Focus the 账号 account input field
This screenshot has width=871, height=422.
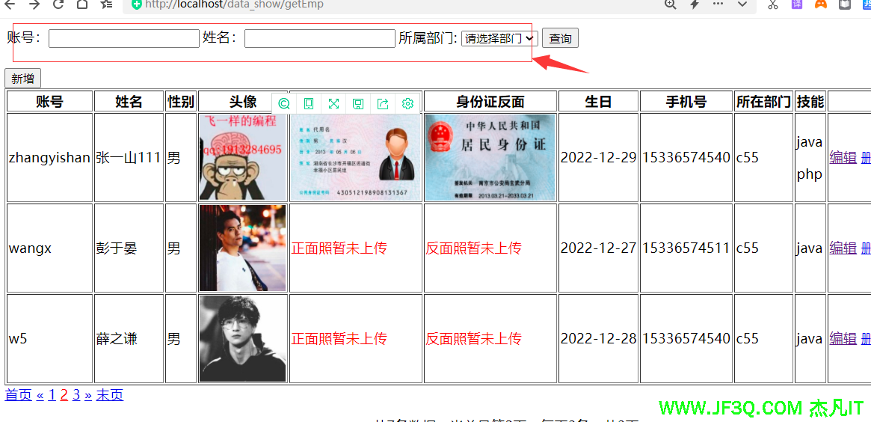123,38
